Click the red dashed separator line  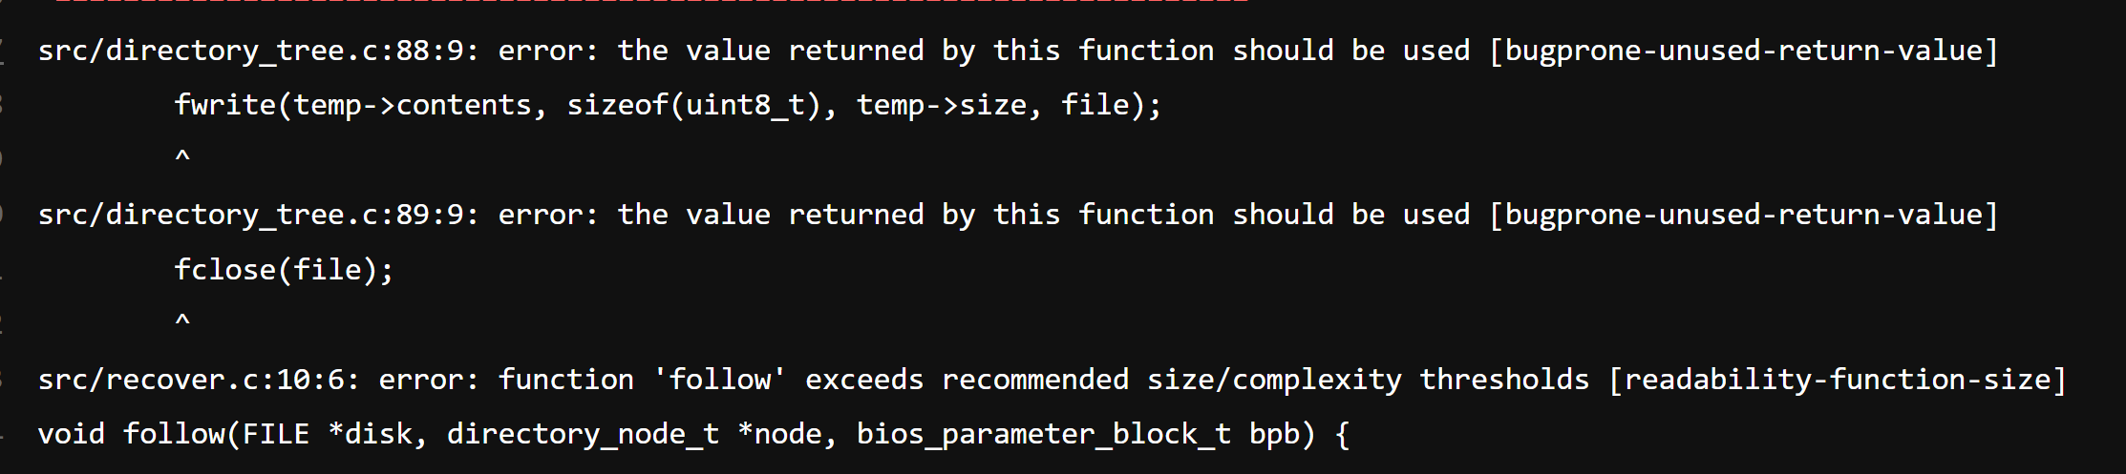pos(649,3)
